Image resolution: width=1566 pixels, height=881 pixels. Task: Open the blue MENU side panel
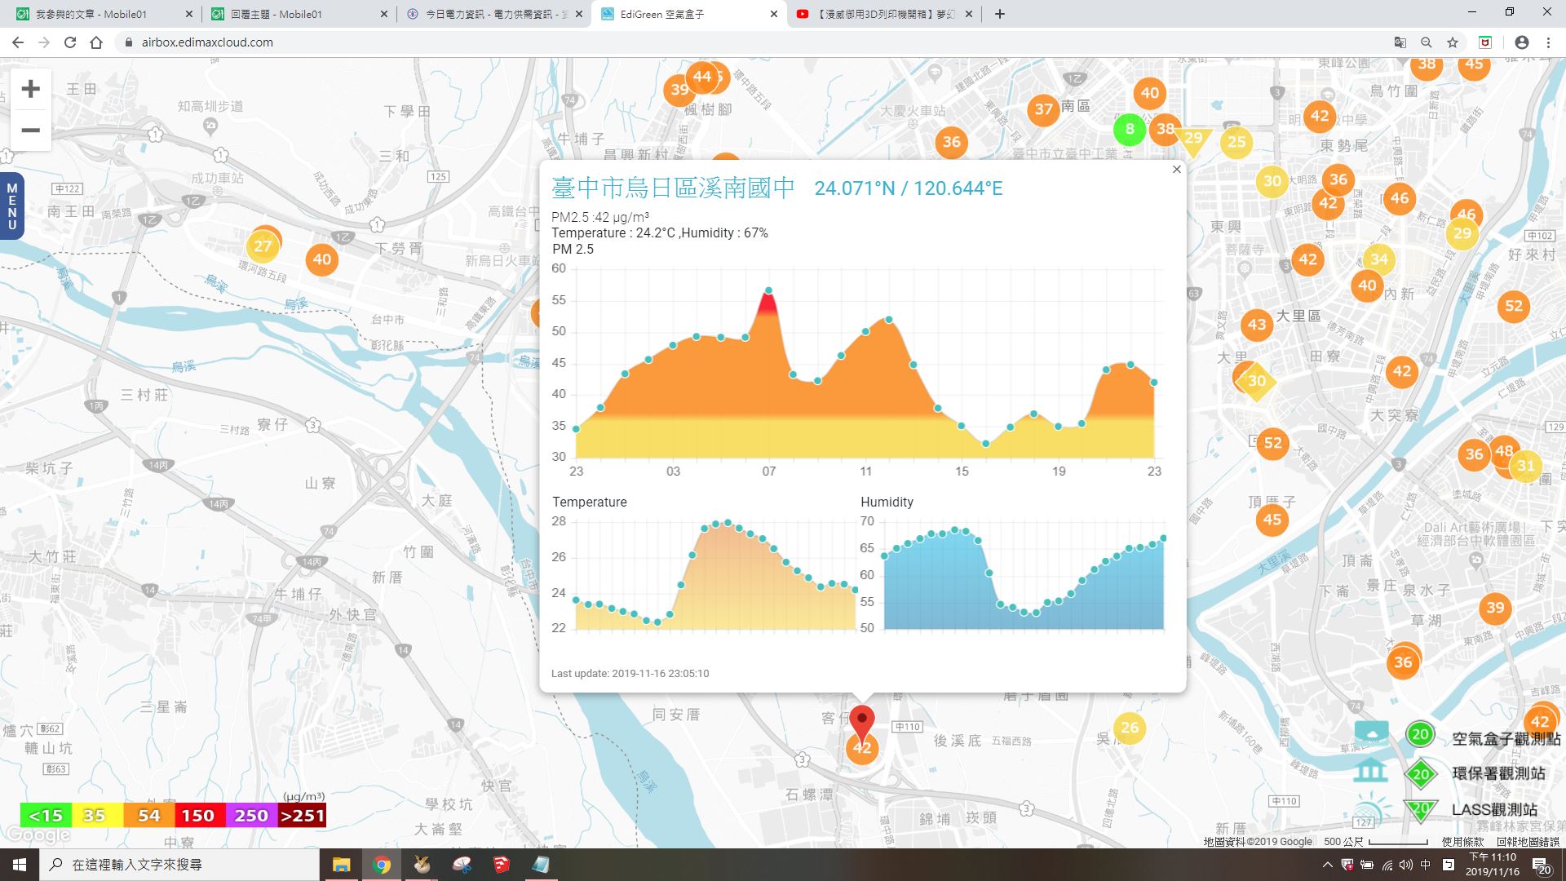point(11,206)
